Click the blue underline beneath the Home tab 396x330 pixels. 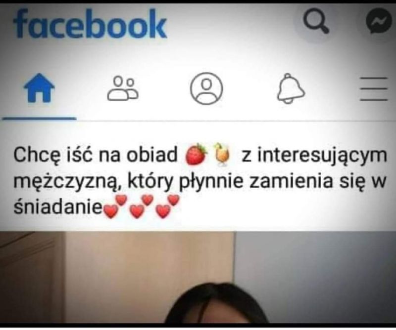click(39, 119)
